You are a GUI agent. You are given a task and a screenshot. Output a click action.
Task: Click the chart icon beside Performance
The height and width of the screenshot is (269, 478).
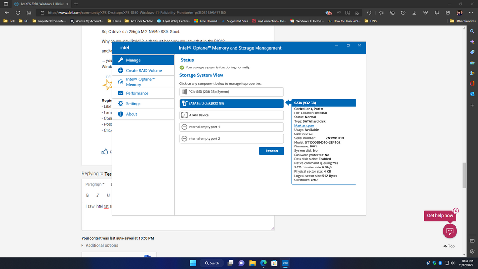(x=121, y=93)
